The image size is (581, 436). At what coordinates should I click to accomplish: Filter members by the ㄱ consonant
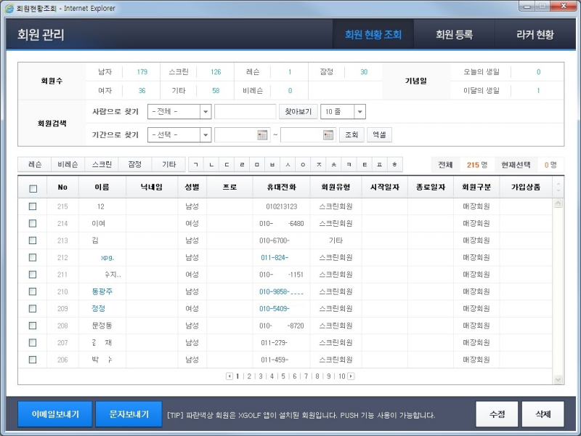click(196, 164)
